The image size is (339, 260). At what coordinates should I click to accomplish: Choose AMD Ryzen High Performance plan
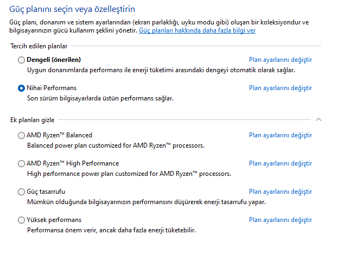pyautogui.click(x=21, y=163)
